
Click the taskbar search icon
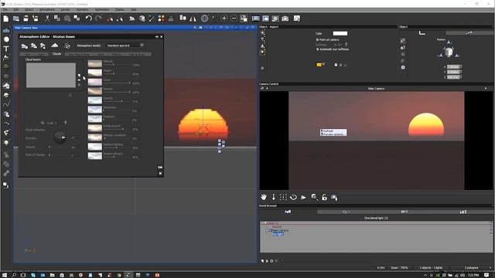14,275
